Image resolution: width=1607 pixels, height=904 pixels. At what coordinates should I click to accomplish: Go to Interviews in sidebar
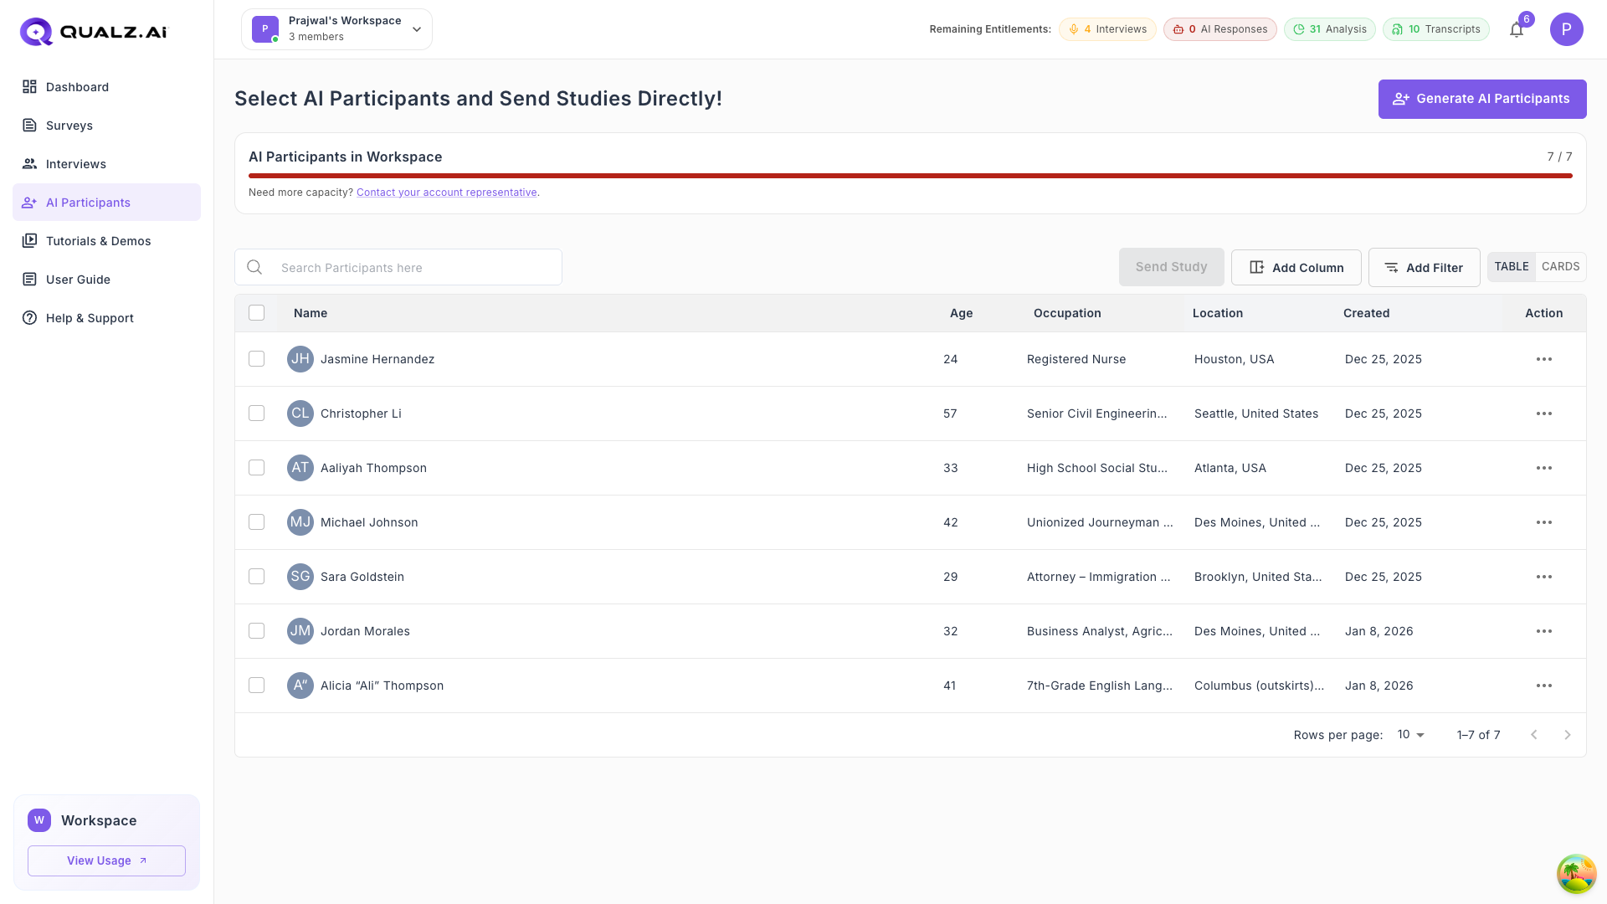point(75,164)
